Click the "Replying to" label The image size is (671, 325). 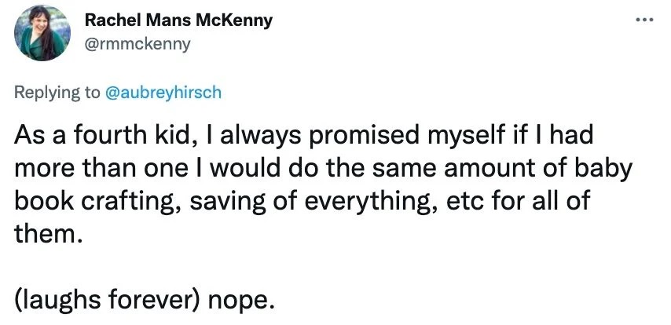pos(57,93)
